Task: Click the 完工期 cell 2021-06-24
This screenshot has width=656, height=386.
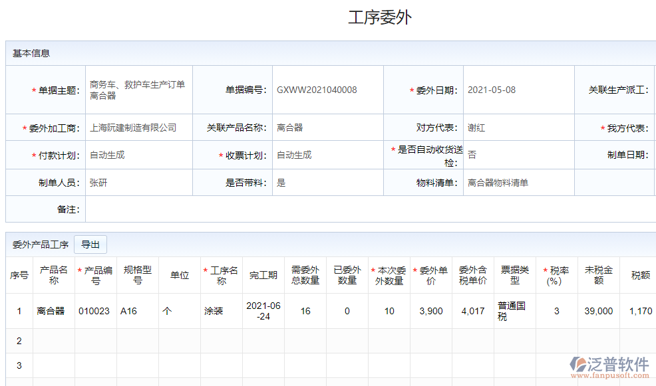Action: tap(264, 310)
